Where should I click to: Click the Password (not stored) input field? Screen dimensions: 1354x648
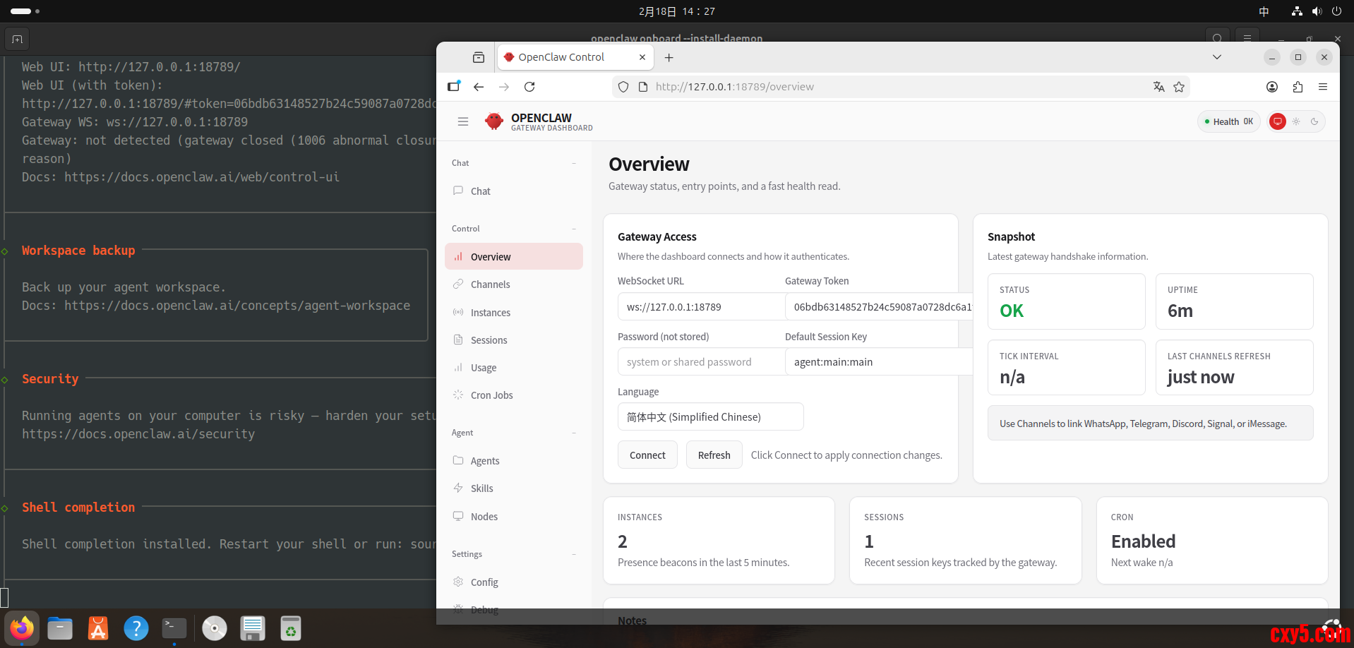tap(700, 362)
